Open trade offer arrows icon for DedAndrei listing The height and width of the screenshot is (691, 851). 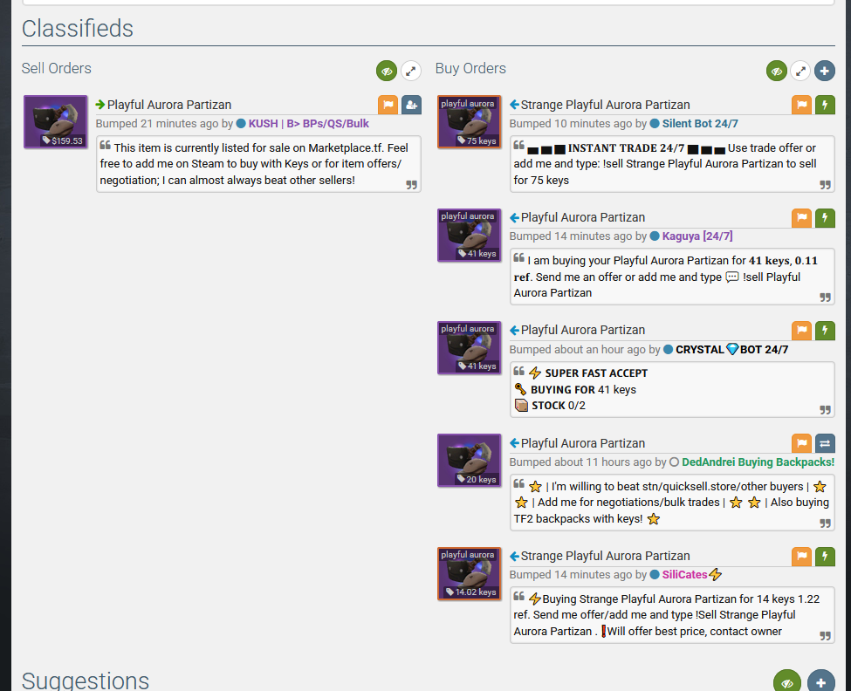(825, 443)
